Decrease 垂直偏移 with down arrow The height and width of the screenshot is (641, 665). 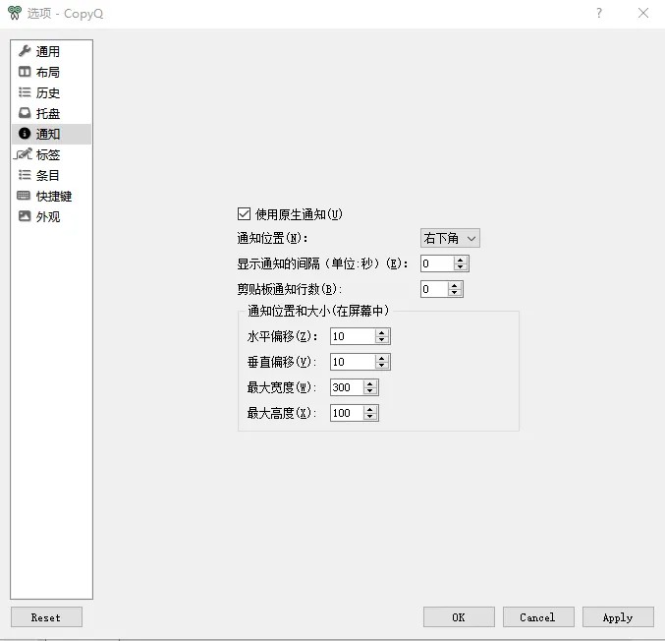[382, 365]
